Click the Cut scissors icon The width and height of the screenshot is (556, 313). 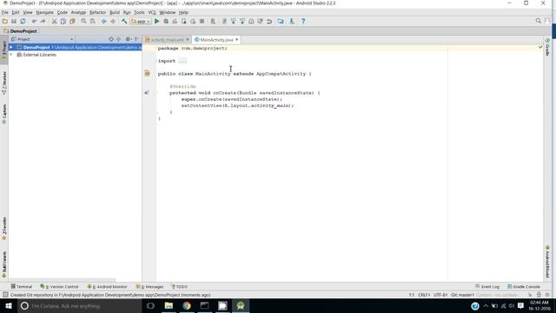(54, 21)
